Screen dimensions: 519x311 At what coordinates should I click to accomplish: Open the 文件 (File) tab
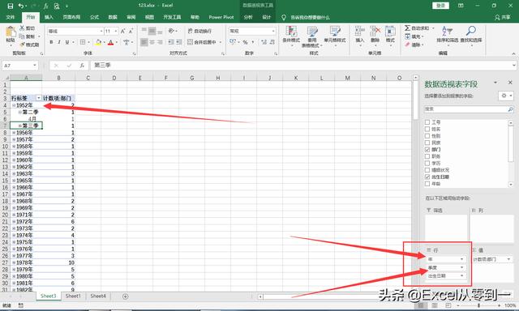(x=11, y=17)
